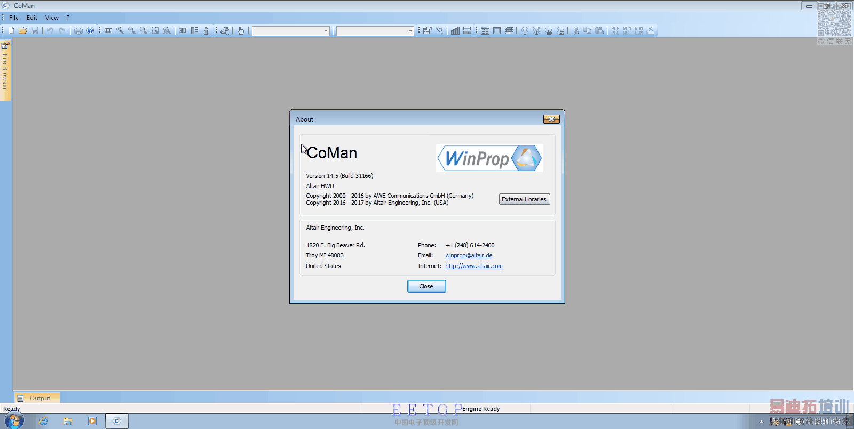Image resolution: width=854 pixels, height=429 pixels.
Task: Click the RUN PRO button
Action: click(x=615, y=30)
